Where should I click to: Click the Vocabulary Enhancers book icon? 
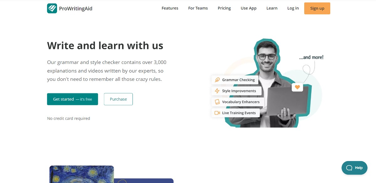(217, 102)
